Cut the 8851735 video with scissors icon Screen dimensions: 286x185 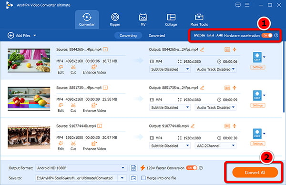click(x=73, y=107)
